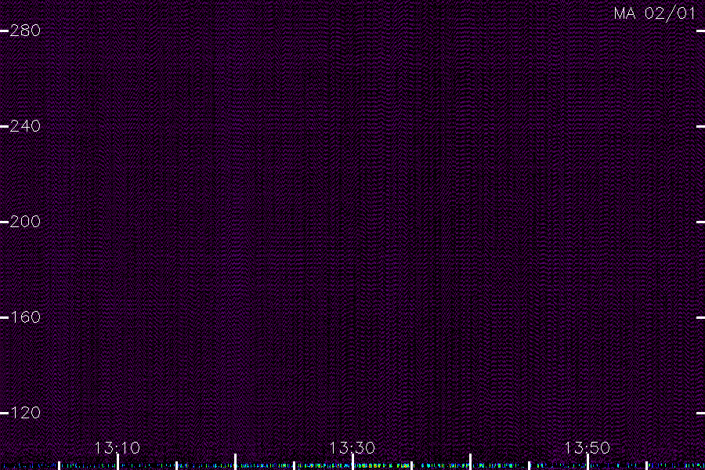Click the MA 02/01 date label

(x=655, y=13)
